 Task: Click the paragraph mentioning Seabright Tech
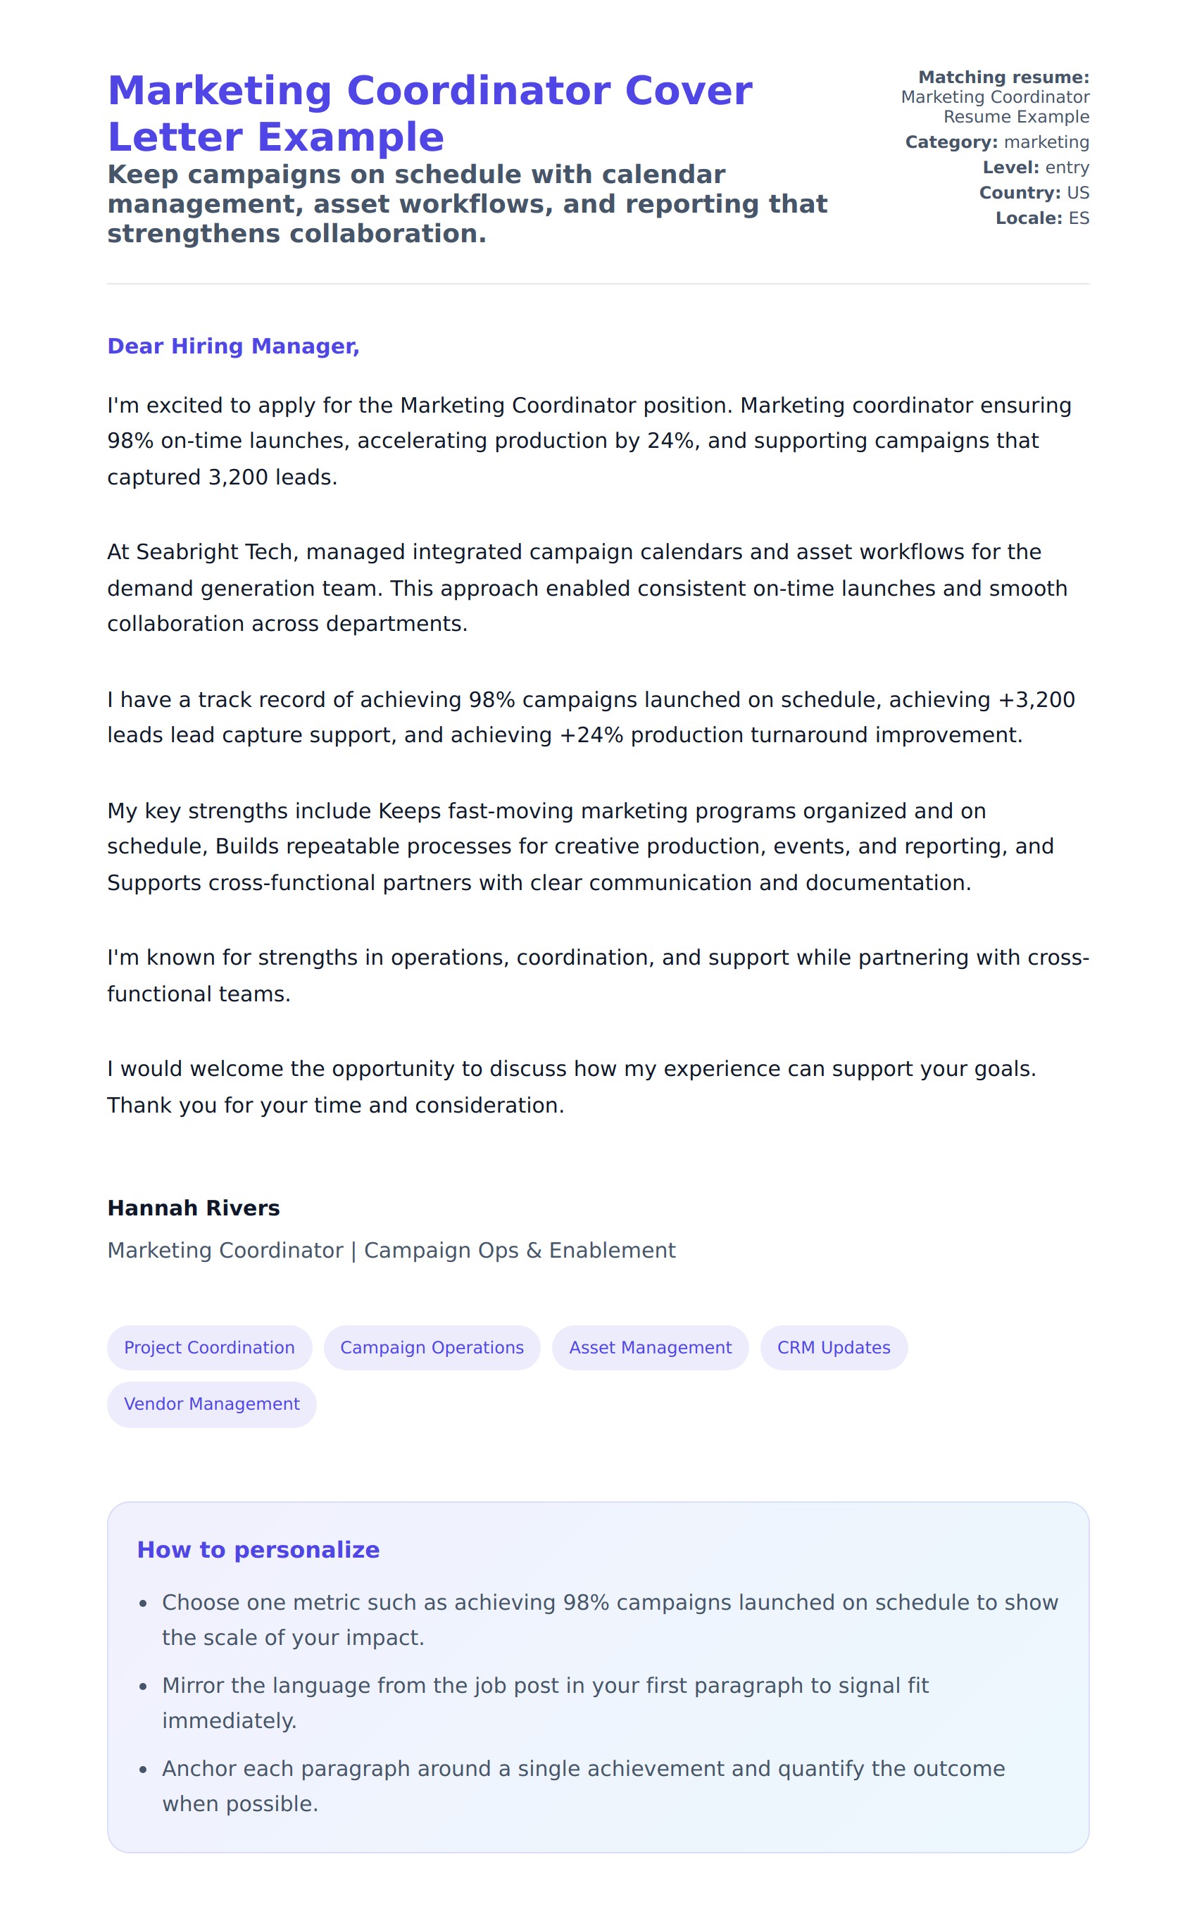(x=586, y=587)
